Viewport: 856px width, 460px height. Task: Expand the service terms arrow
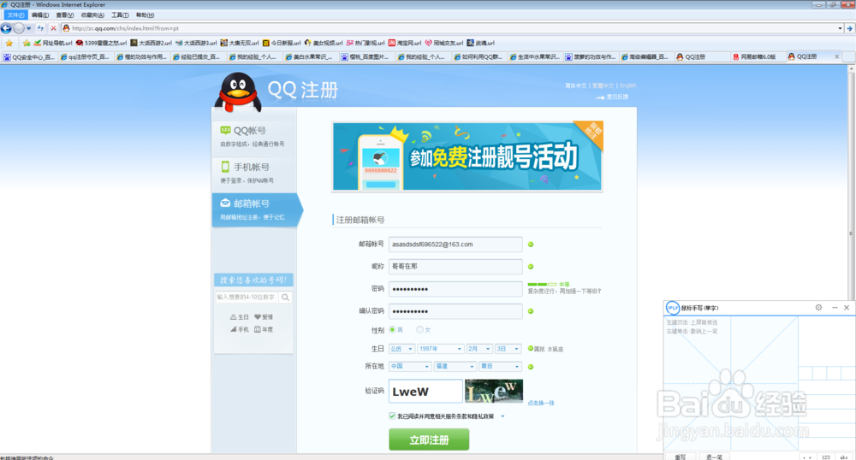click(502, 416)
